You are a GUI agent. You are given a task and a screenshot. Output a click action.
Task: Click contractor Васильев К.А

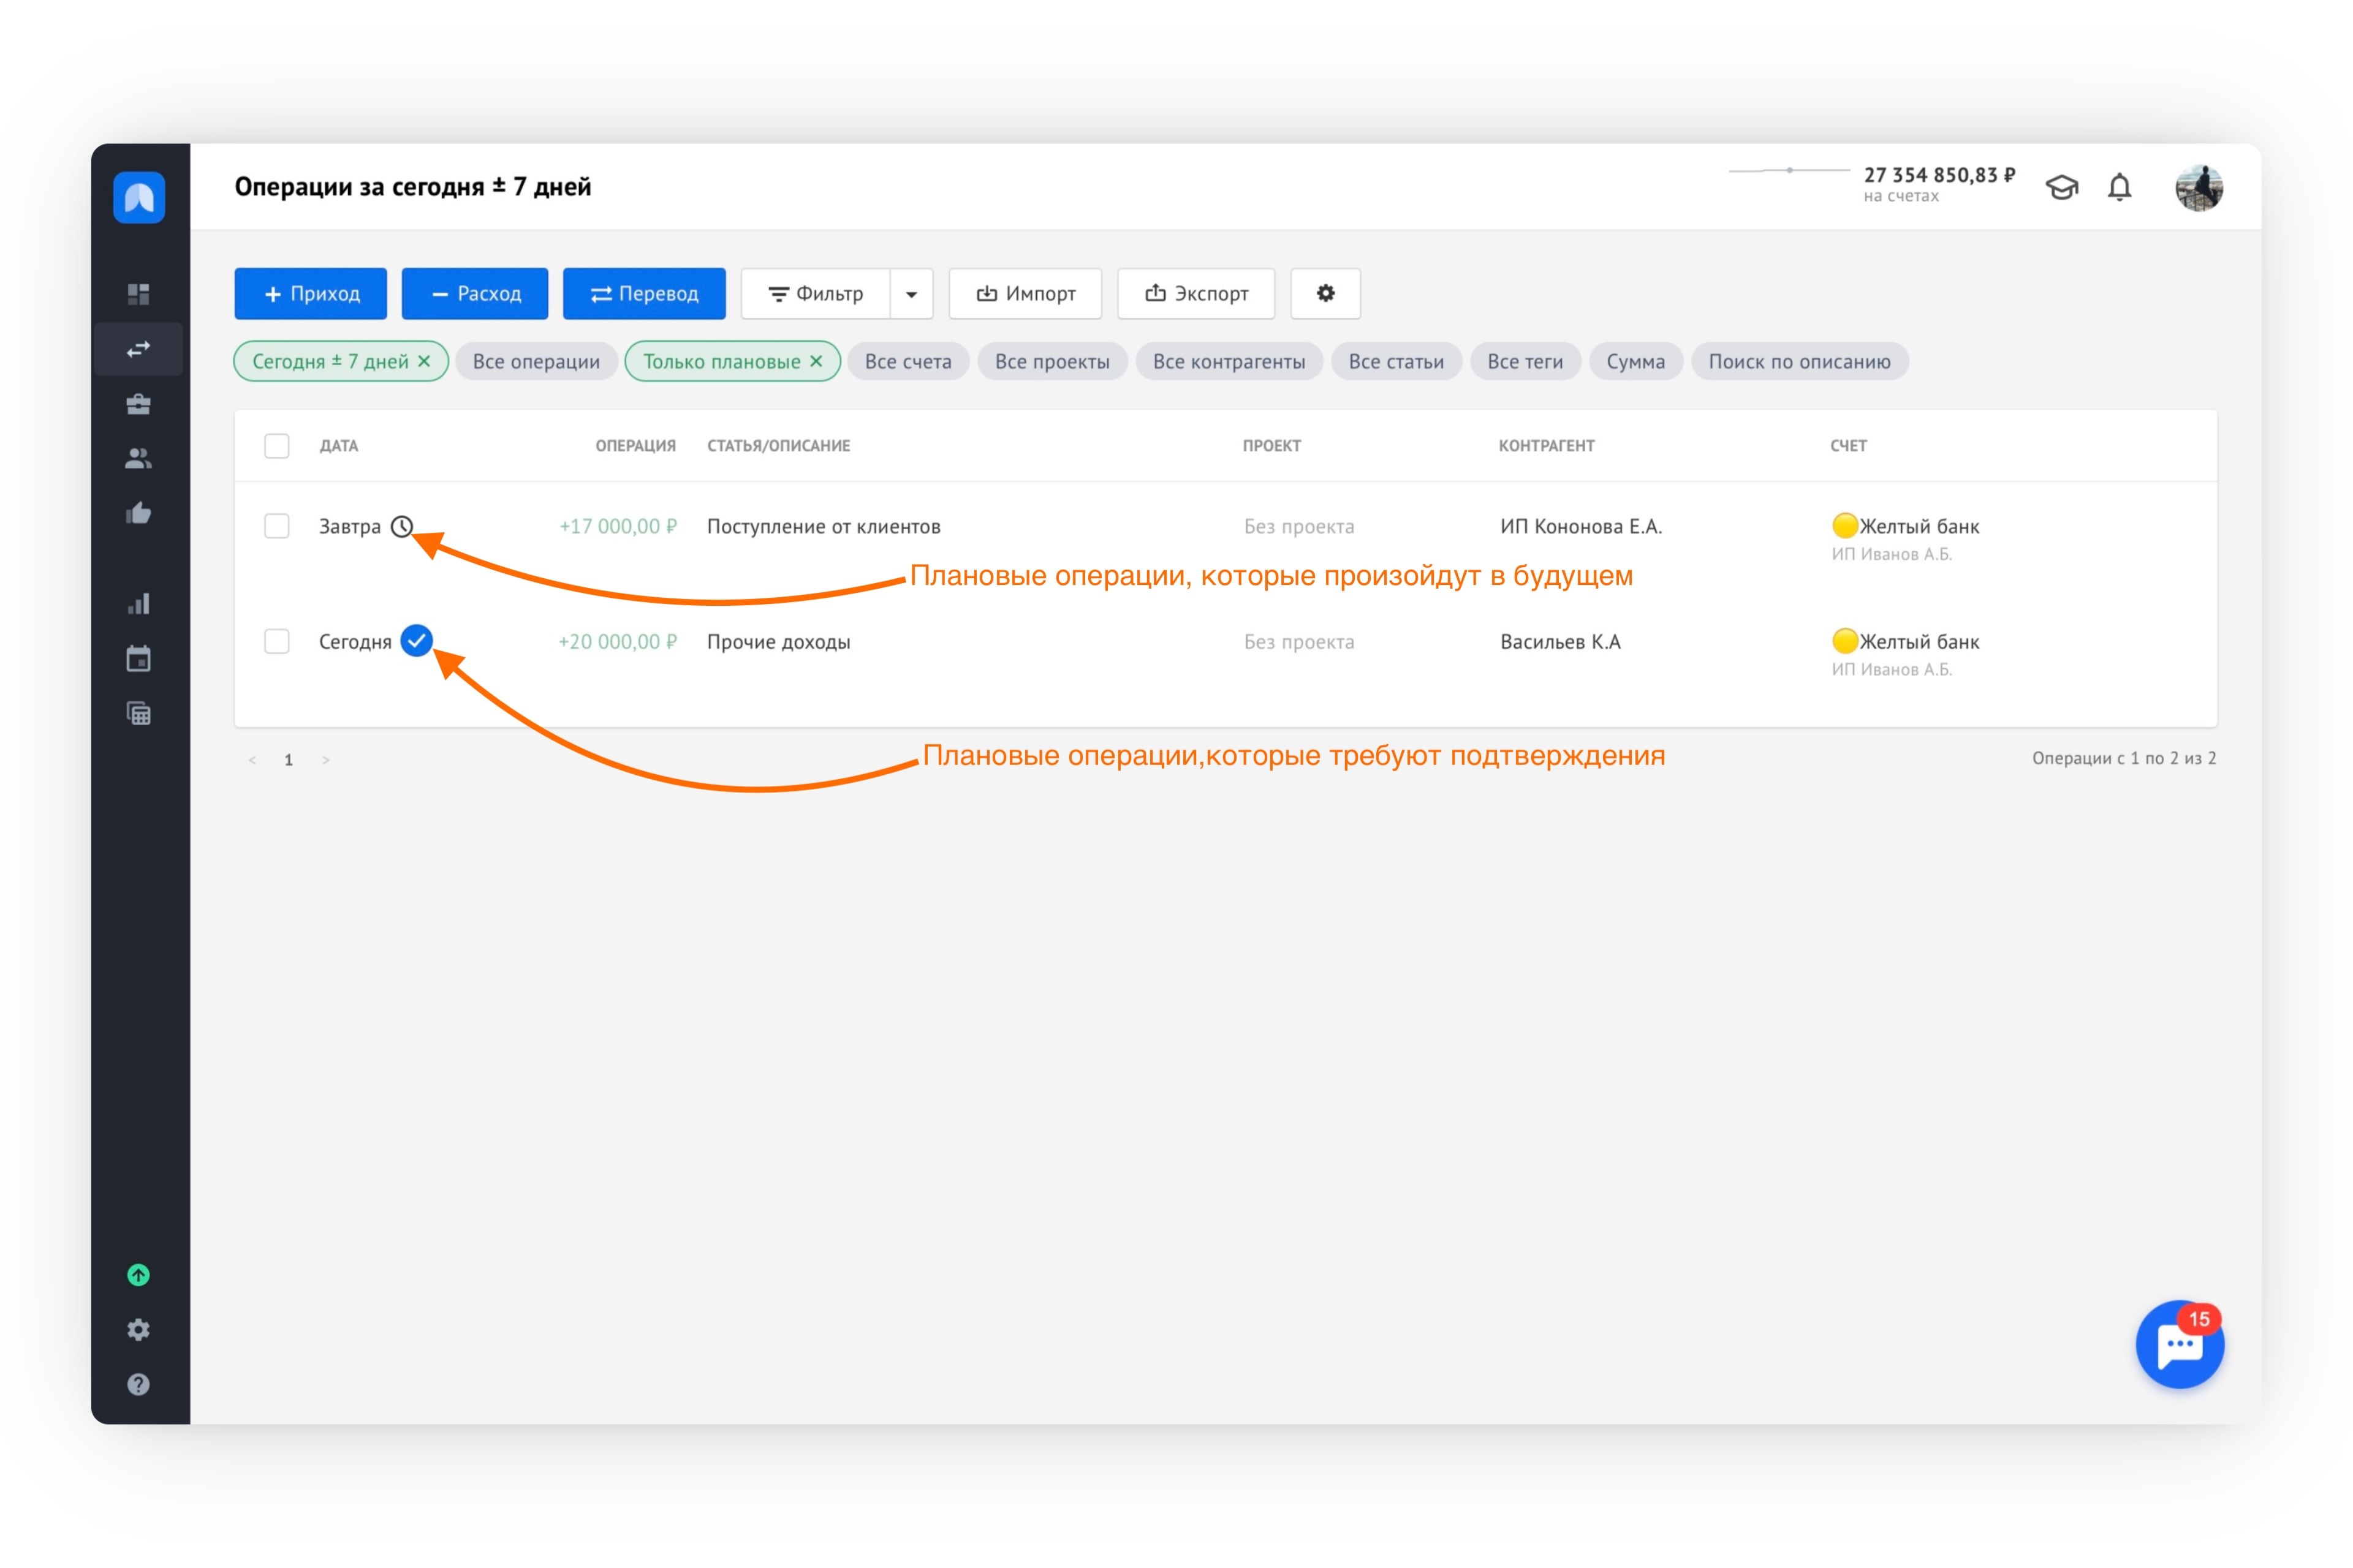pos(1559,642)
